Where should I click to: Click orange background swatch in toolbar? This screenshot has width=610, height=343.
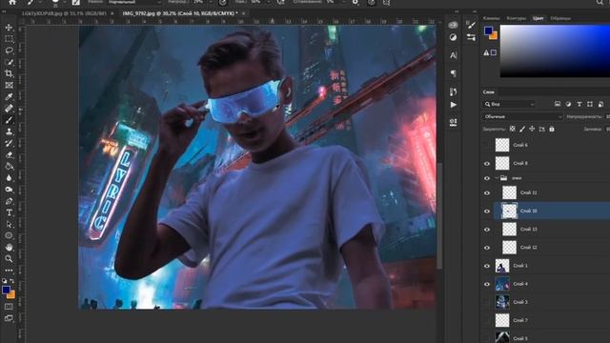point(11,294)
